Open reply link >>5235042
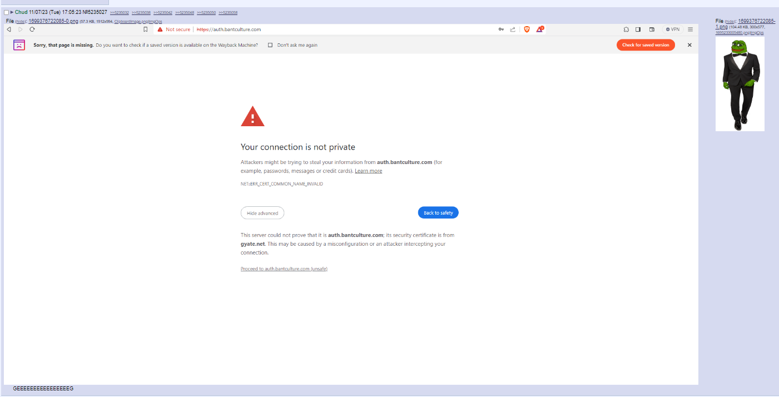Viewport: 779px width, 397px height. (x=163, y=12)
